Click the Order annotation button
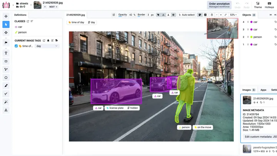This screenshot has height=156, width=277. tap(219, 5)
